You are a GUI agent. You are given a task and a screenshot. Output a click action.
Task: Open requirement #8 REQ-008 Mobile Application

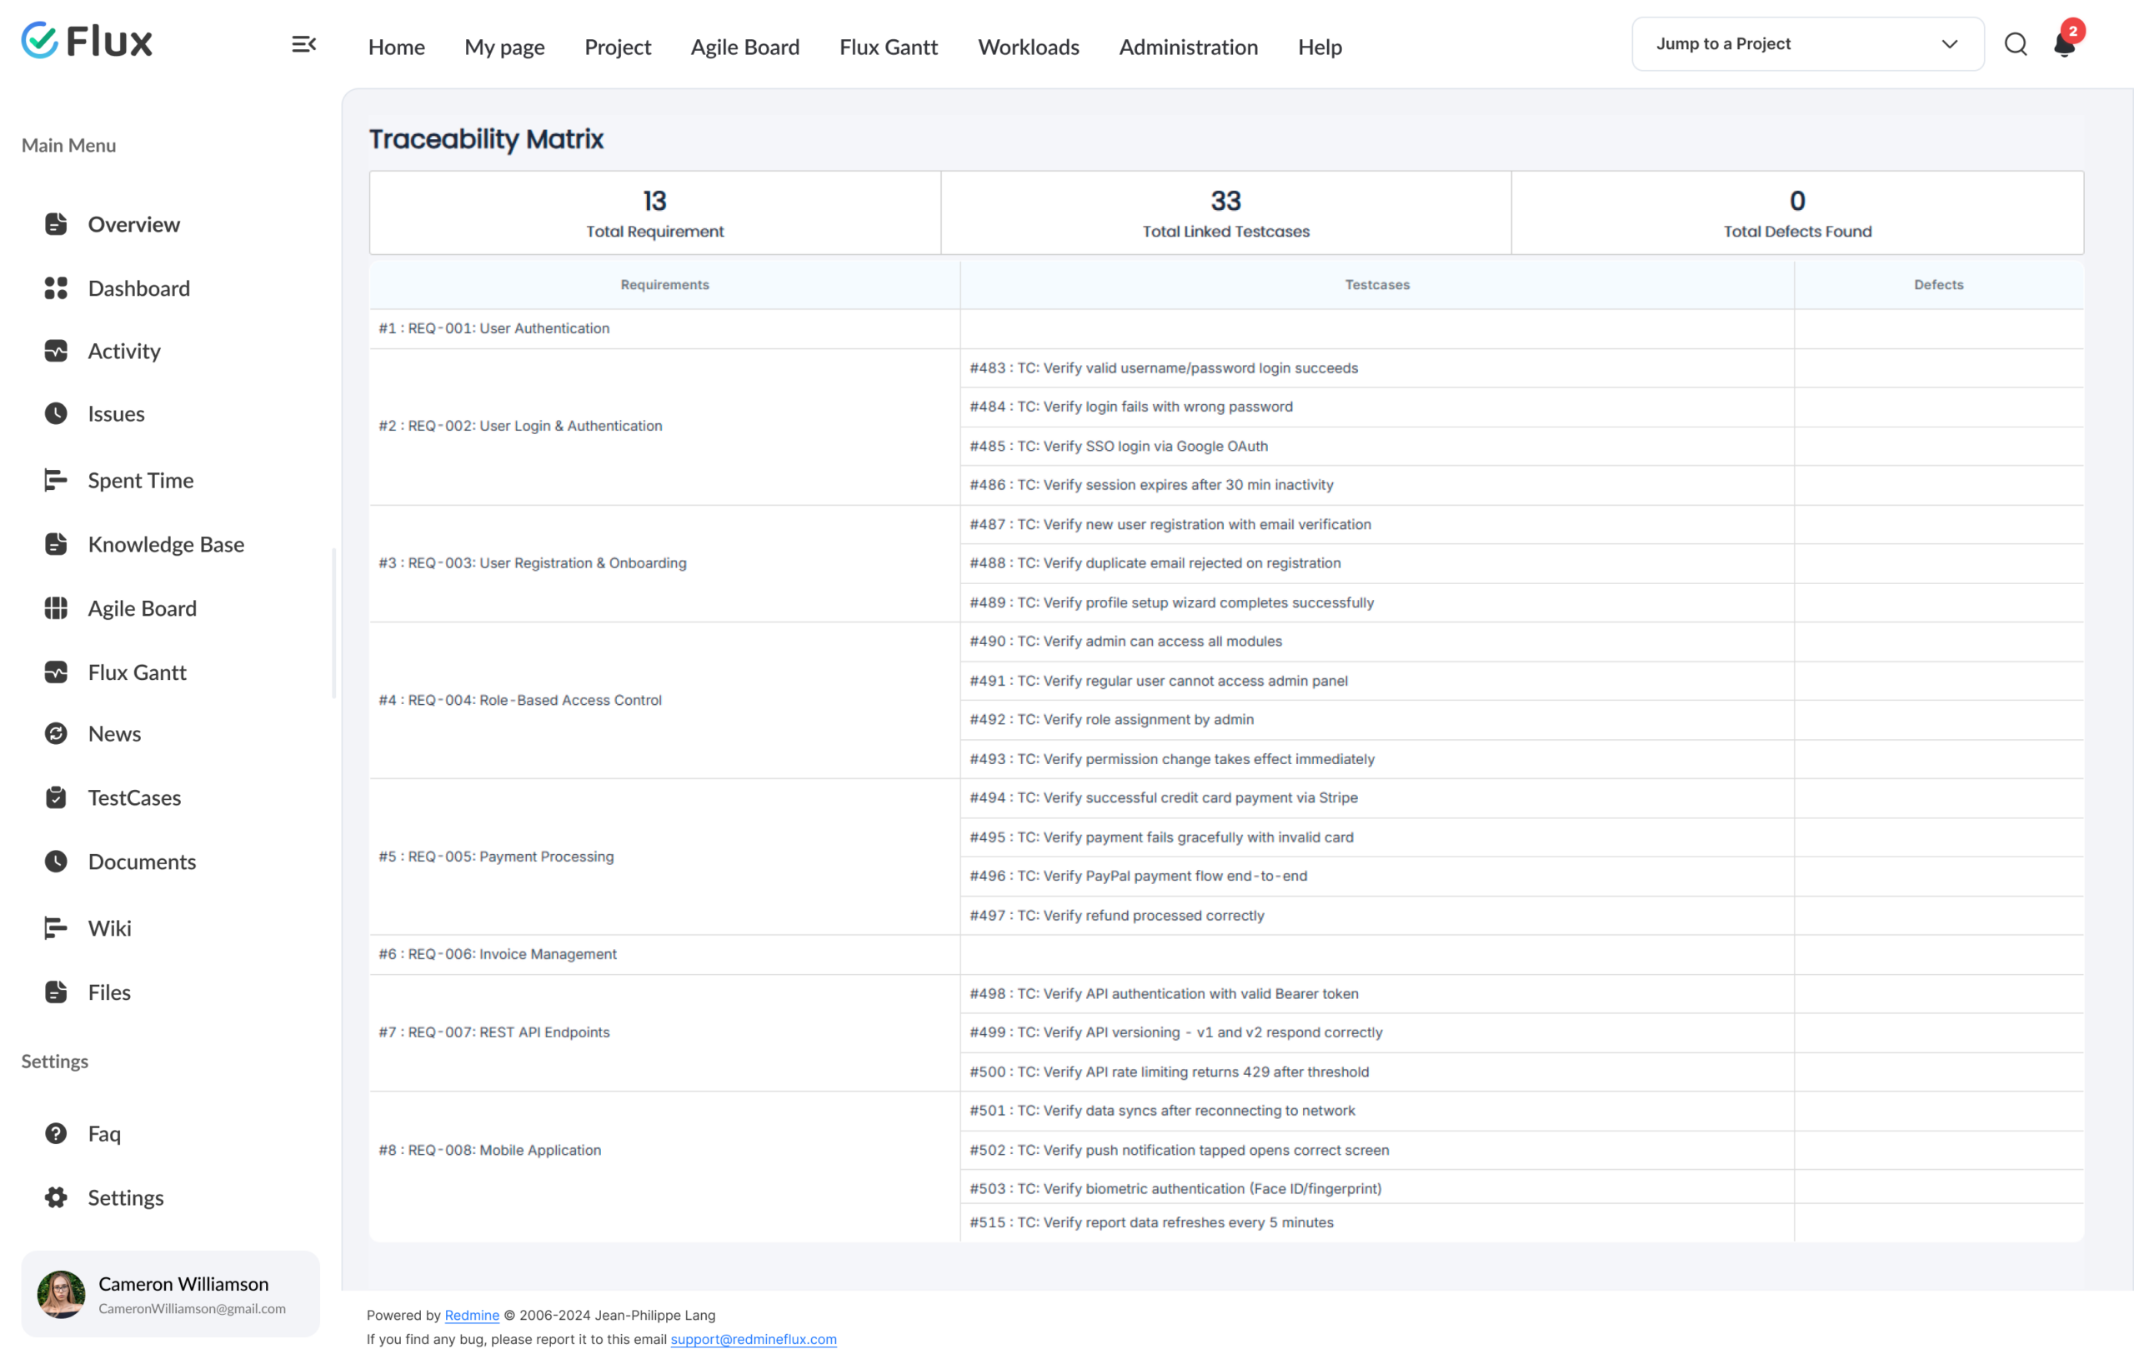490,1150
